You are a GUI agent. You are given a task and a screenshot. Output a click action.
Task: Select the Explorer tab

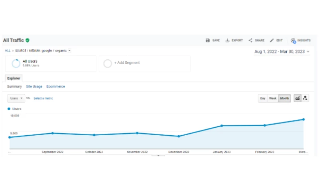[x=14, y=78]
